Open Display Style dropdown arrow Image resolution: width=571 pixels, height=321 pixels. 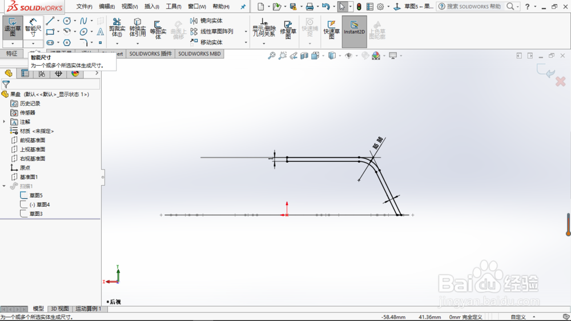coord(339,56)
